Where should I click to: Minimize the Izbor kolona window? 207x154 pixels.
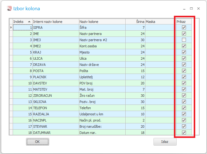click(184, 9)
